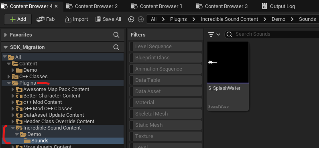Select the Plugins folder

63,83
